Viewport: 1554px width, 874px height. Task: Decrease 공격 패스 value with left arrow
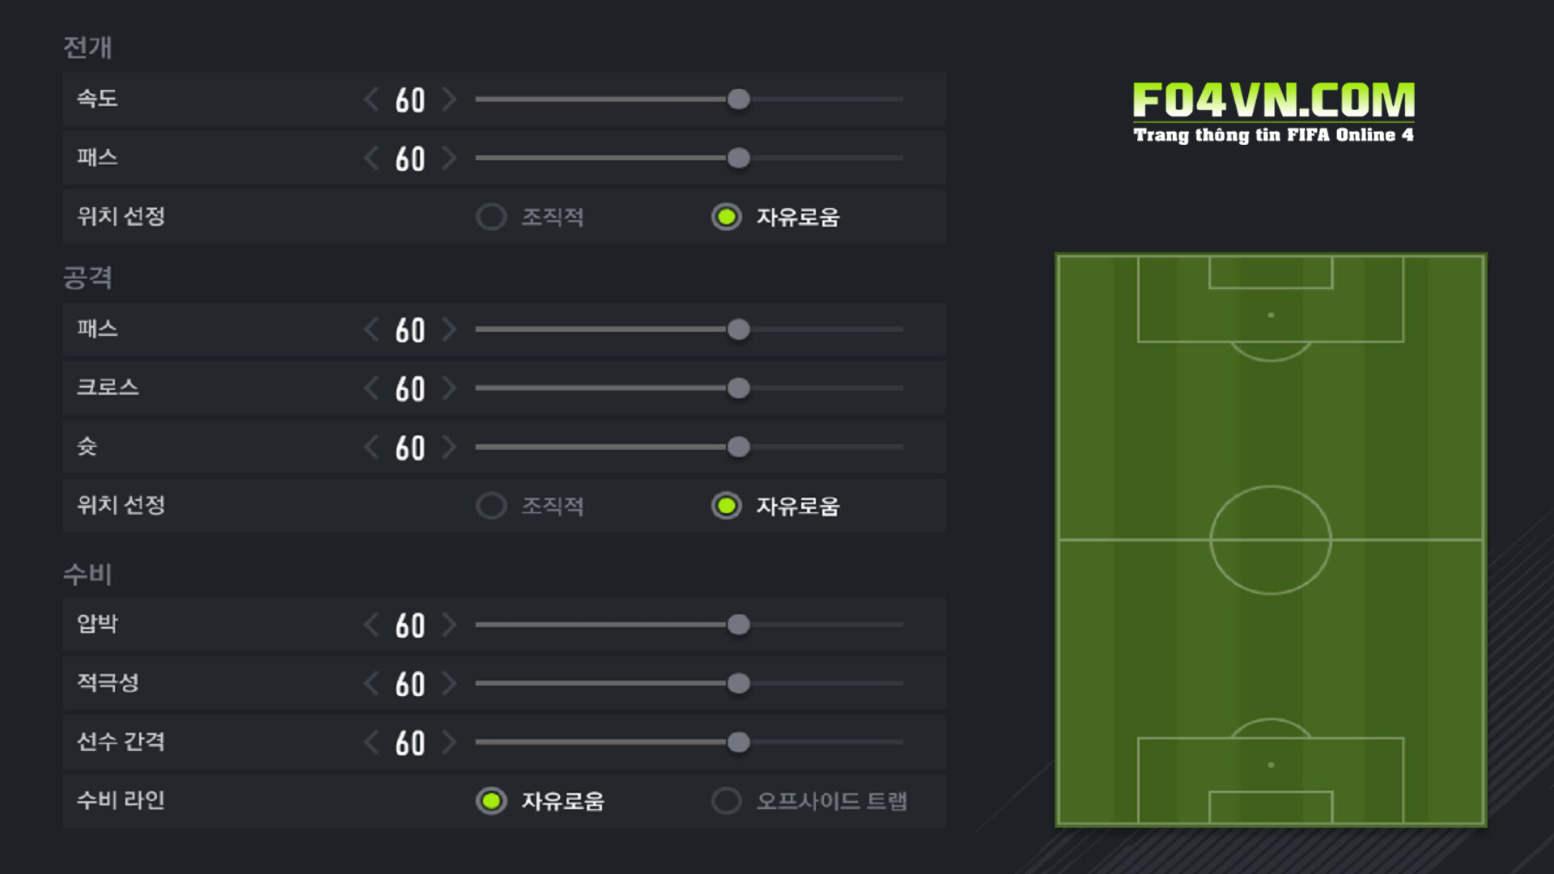click(372, 329)
